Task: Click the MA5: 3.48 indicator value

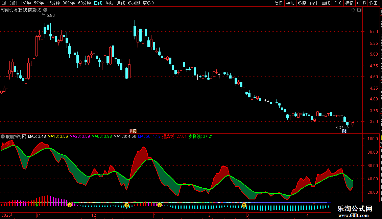Action: (37, 136)
